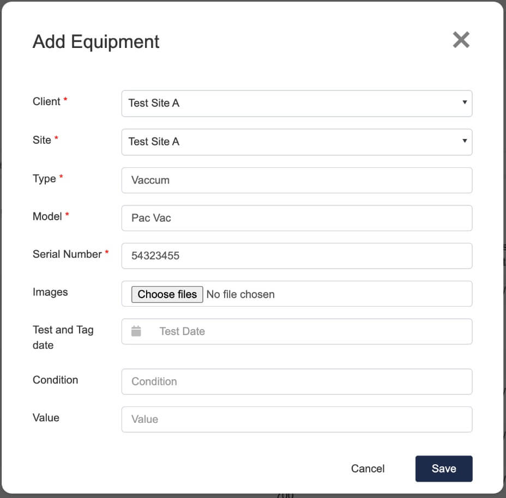Image resolution: width=506 pixels, height=498 pixels.
Task: Click the Serial Number field showing 54323455
Action: [297, 256]
